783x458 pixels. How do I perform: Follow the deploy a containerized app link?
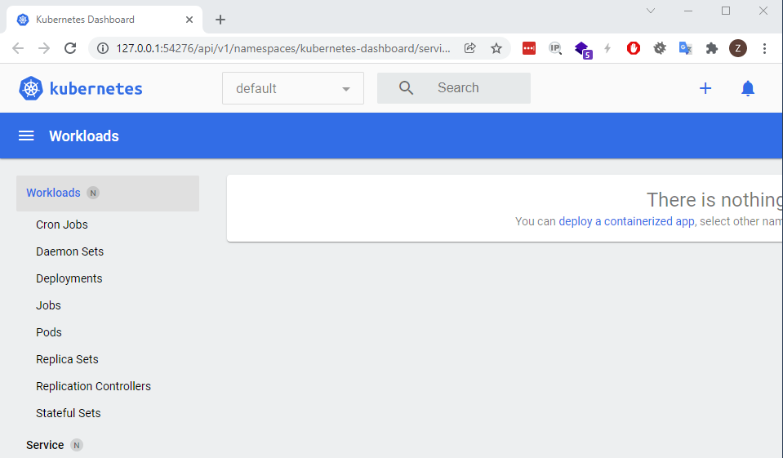pyautogui.click(x=626, y=221)
